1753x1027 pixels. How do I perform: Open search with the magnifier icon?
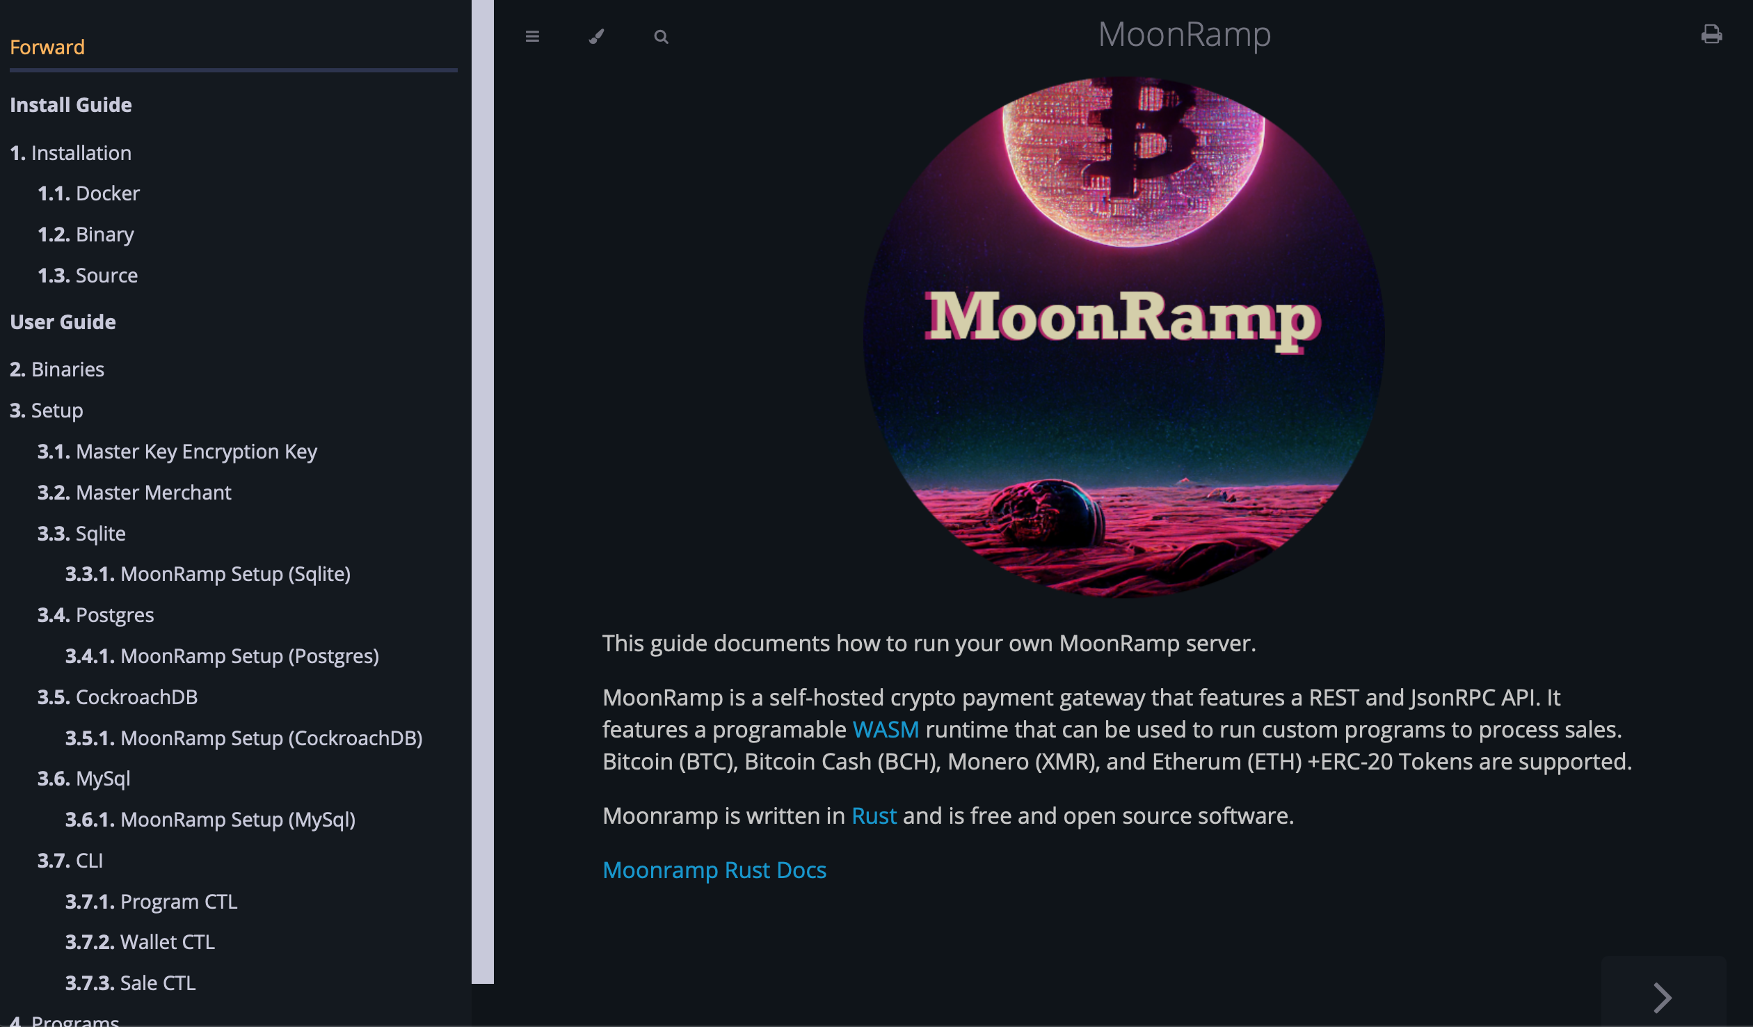pyautogui.click(x=660, y=36)
